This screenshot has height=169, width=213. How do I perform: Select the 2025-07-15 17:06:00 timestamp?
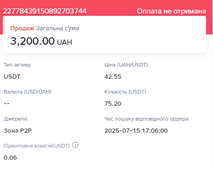pyautogui.click(x=136, y=131)
